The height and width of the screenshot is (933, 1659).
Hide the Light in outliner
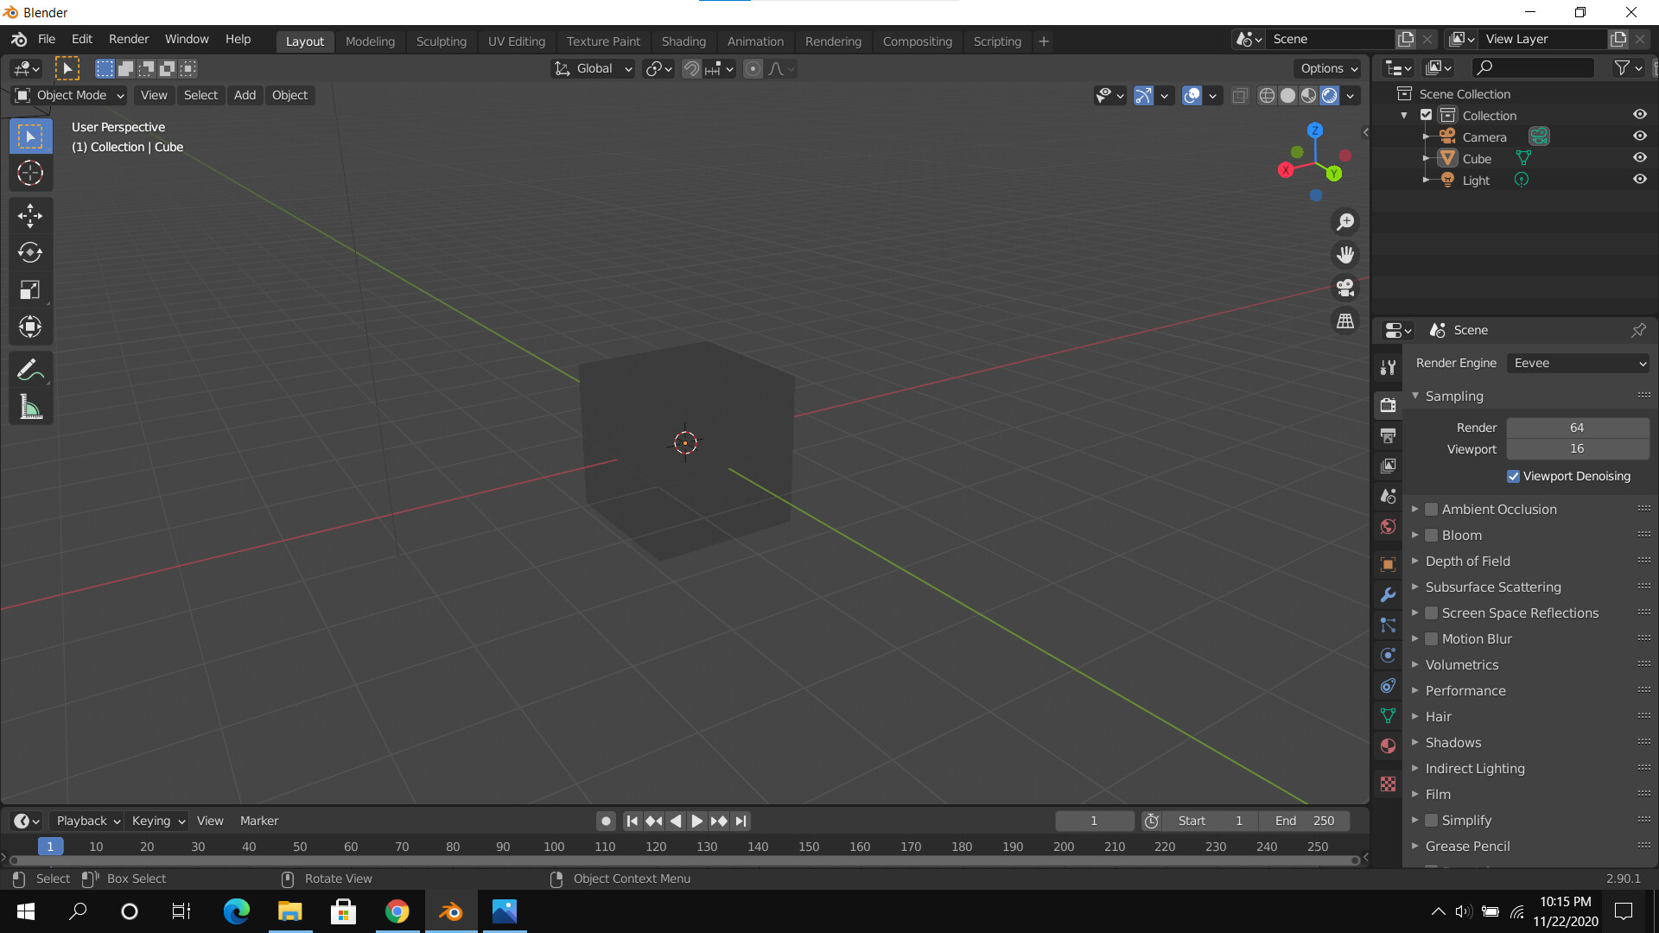(x=1639, y=180)
